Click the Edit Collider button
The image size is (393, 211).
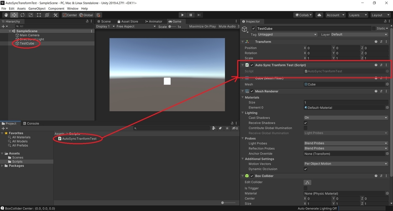(307, 182)
